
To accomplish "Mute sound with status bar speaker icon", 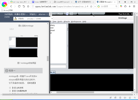I will point(125,98).
